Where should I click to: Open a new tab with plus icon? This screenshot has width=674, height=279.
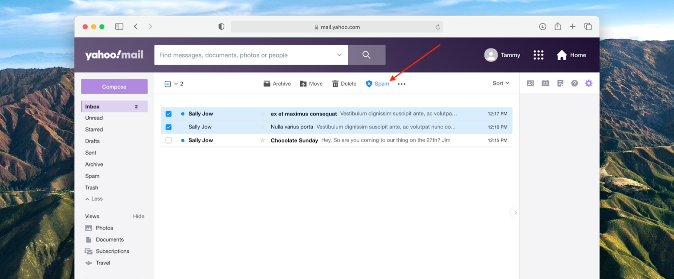[572, 27]
